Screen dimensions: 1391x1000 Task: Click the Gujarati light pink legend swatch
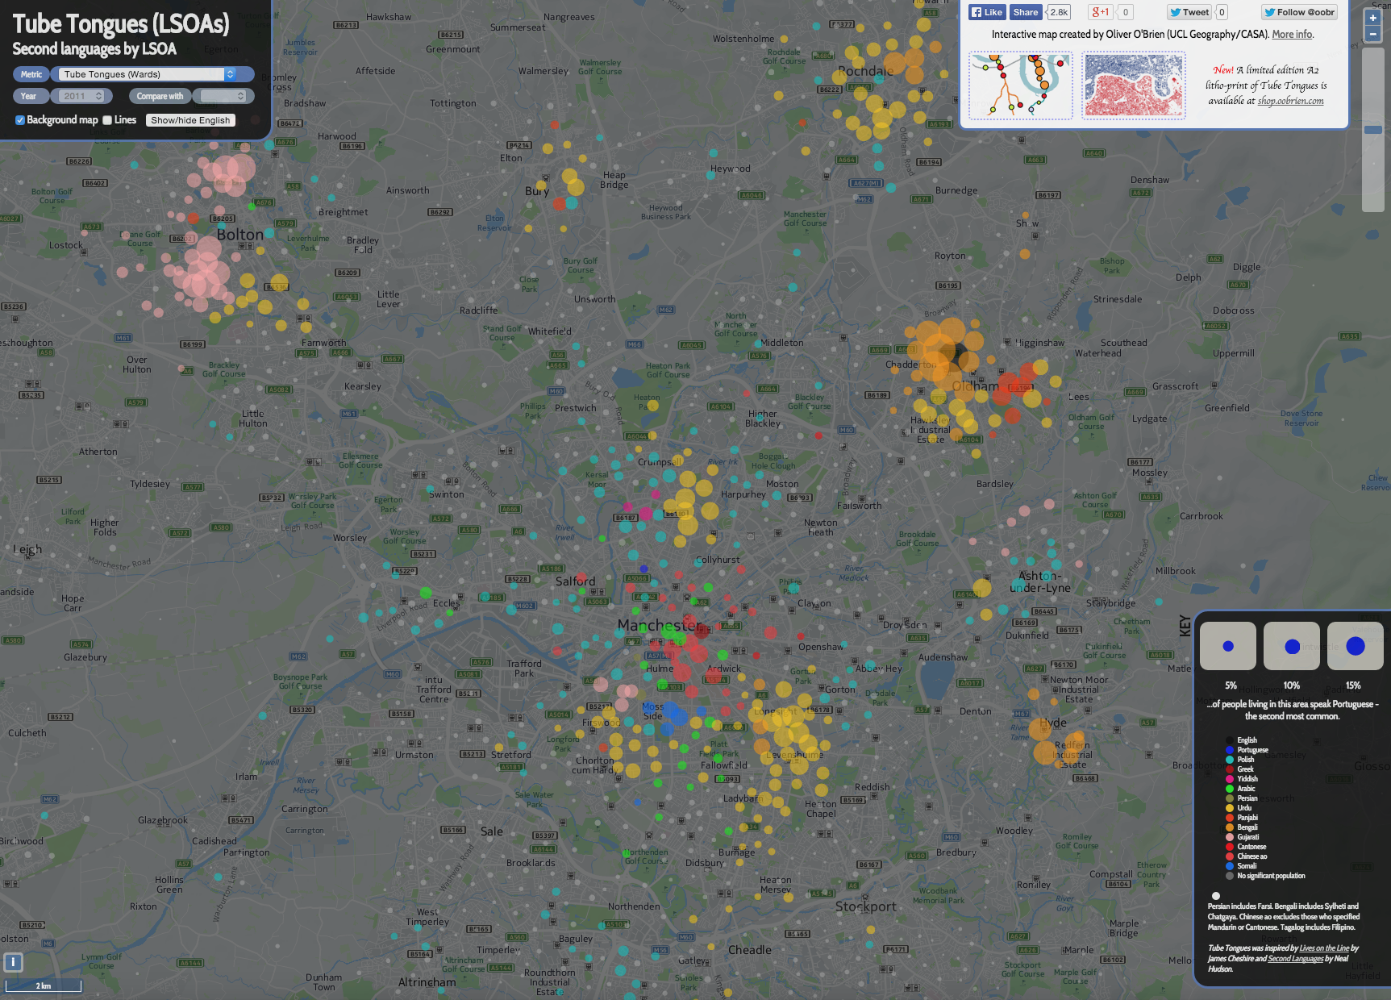pos(1230,837)
